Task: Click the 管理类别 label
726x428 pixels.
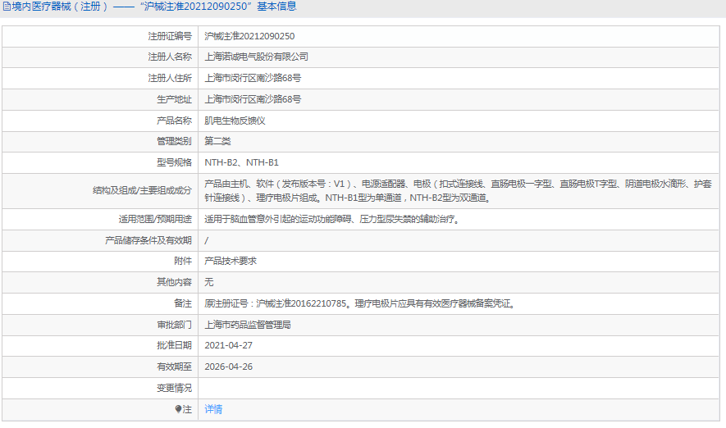Action: point(174,141)
